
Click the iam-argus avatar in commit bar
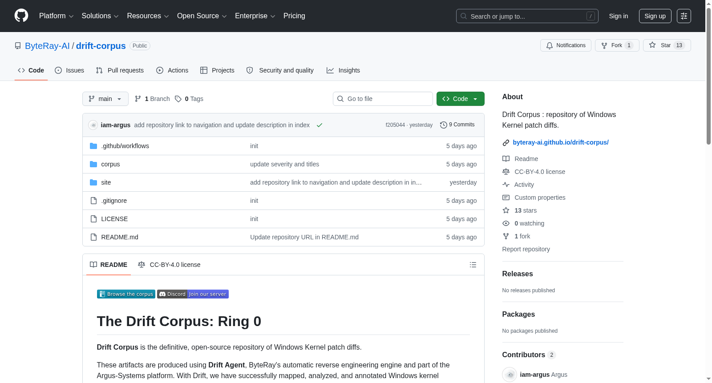point(93,125)
